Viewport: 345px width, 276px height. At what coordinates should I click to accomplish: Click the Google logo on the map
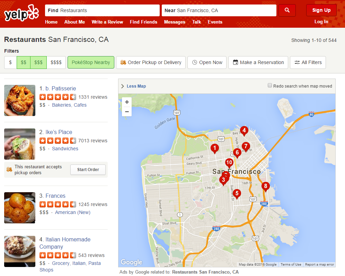131,262
